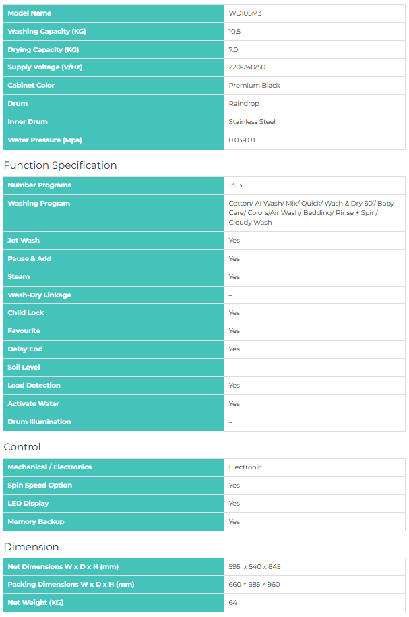Select the 13+3 number programs value

[x=235, y=185]
